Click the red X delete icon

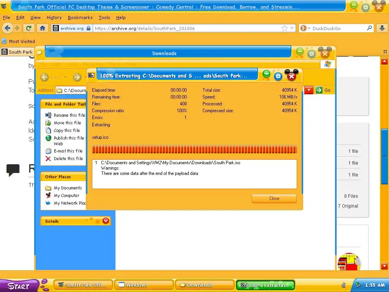click(x=48, y=159)
